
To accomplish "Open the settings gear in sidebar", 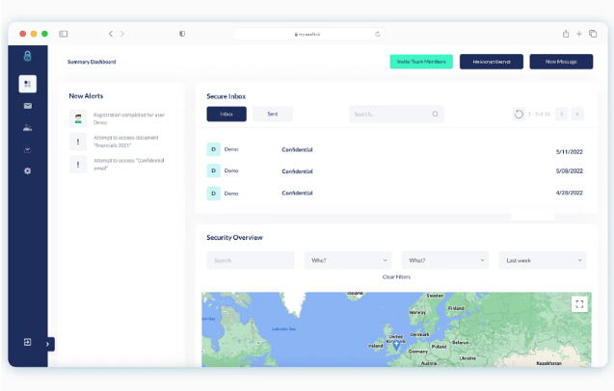I will (27, 170).
